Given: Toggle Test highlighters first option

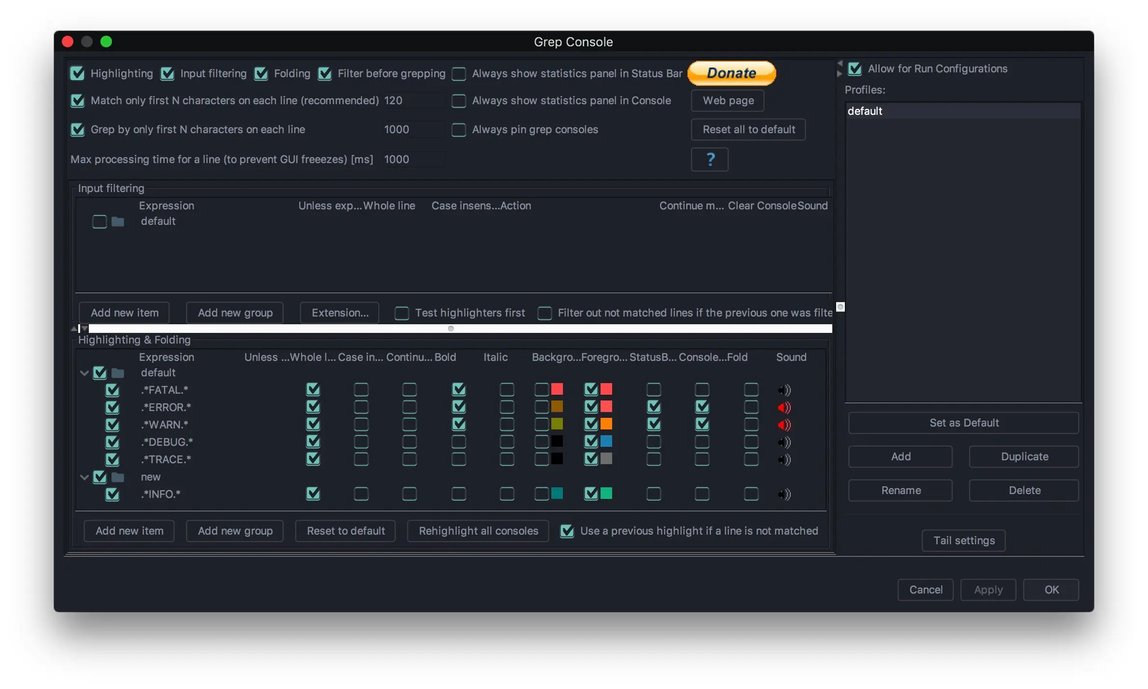Looking at the screenshot, I should click(x=402, y=313).
